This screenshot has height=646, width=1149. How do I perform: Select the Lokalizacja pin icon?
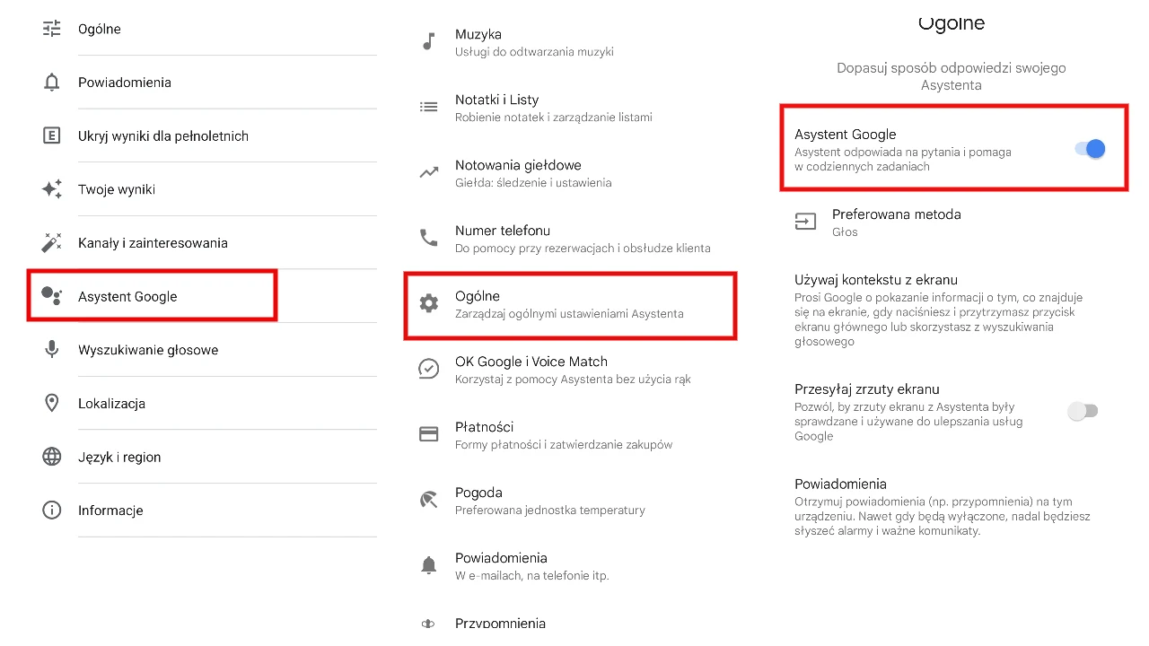click(x=51, y=403)
